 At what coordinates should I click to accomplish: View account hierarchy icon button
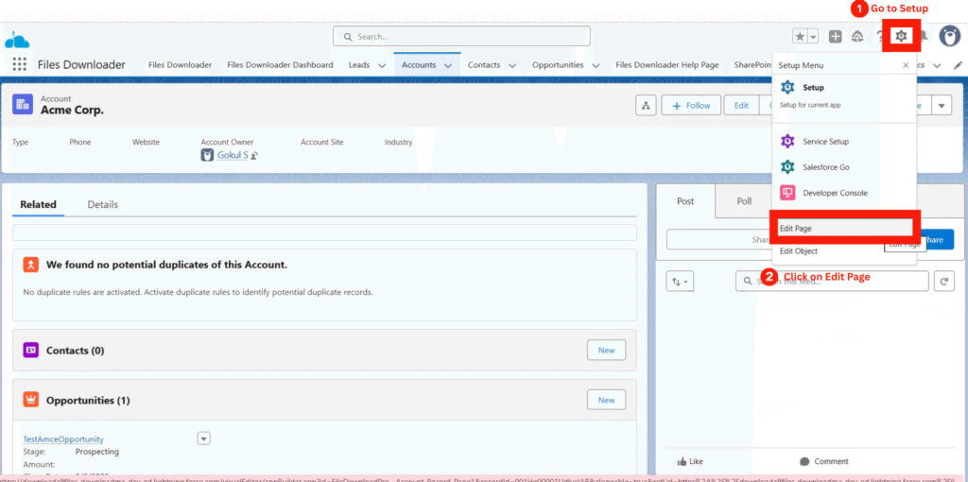tap(646, 105)
